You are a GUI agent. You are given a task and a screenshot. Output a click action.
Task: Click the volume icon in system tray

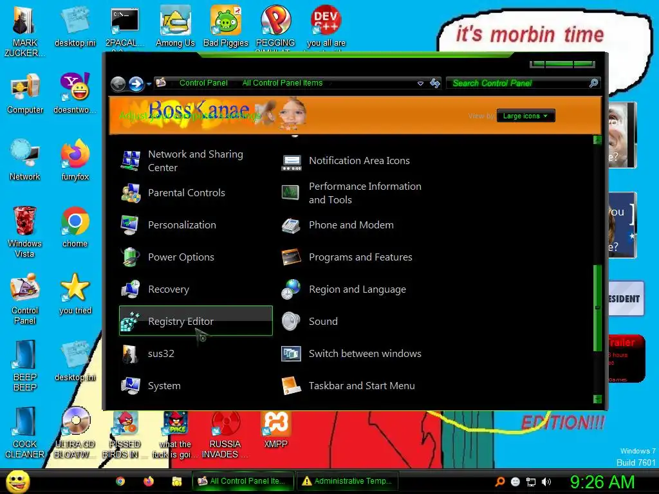point(546,482)
